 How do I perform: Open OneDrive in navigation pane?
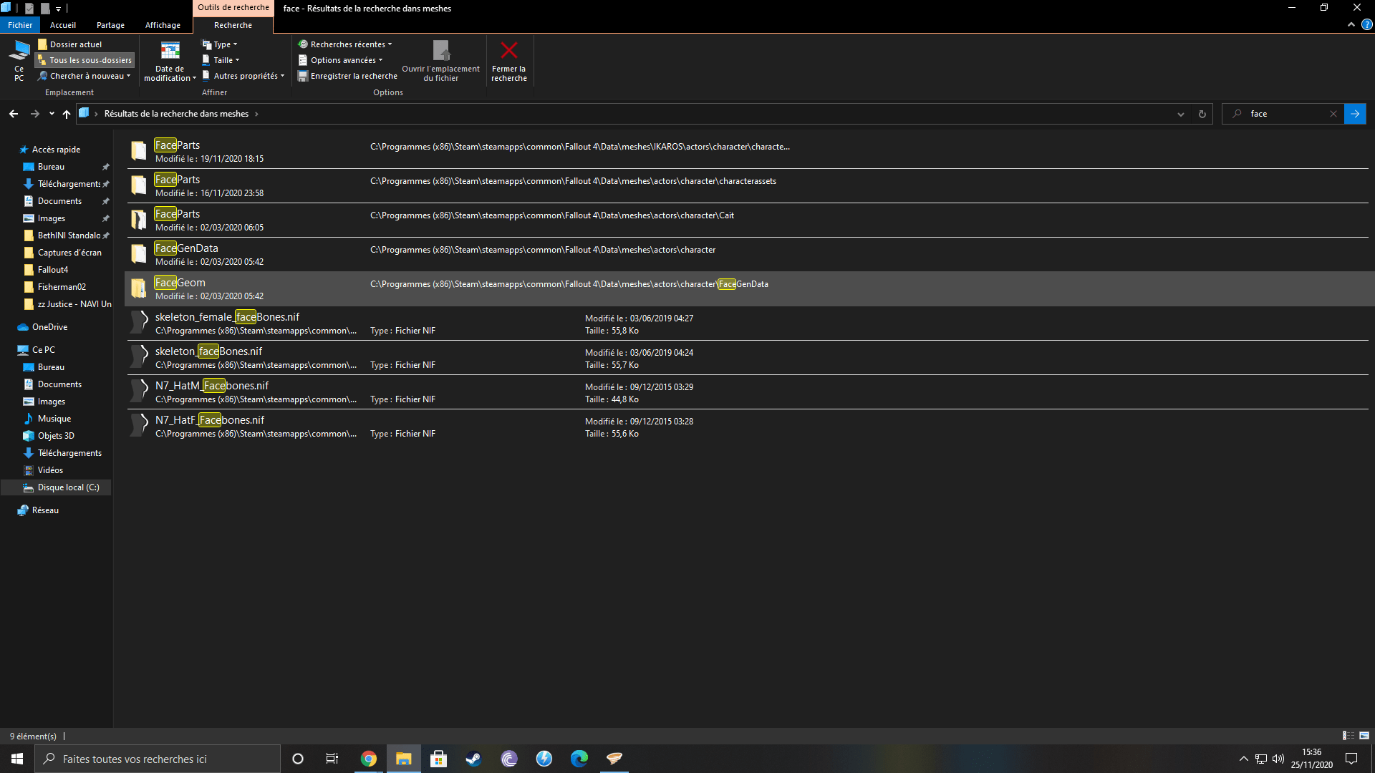(49, 327)
